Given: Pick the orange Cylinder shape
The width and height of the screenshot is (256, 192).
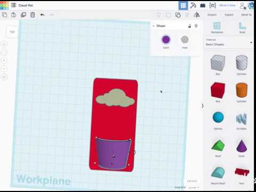Looking at the screenshot, I should coord(242,90).
